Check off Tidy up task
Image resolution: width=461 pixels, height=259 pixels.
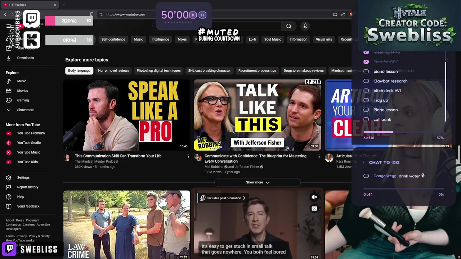366,100
